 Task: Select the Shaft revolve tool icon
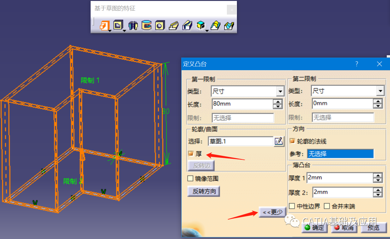133,26
